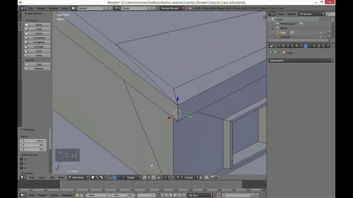Add a Circle mesh primitive

(x=38, y=34)
